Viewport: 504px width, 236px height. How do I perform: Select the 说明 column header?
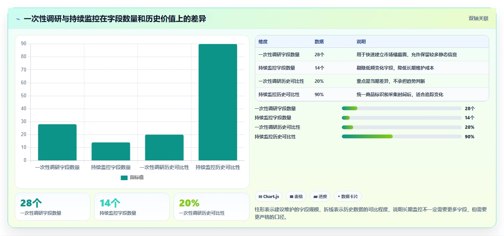[361, 42]
